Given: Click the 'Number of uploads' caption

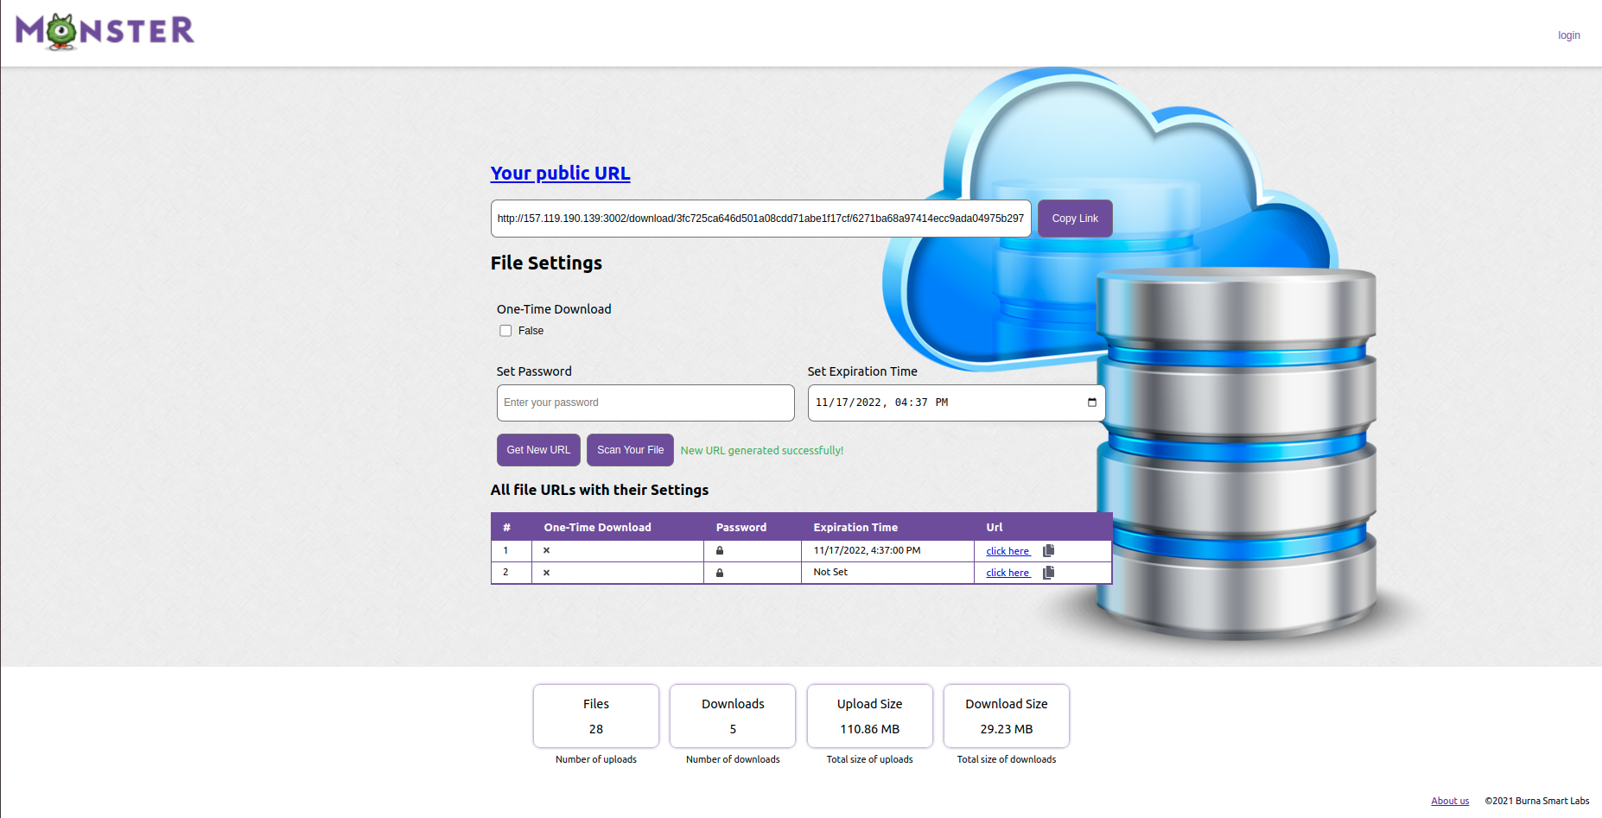Looking at the screenshot, I should coord(596,759).
